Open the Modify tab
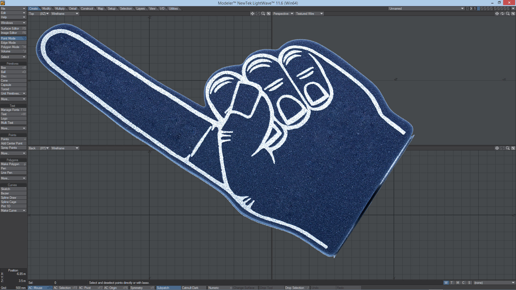The height and width of the screenshot is (290, 516). tap(46, 9)
